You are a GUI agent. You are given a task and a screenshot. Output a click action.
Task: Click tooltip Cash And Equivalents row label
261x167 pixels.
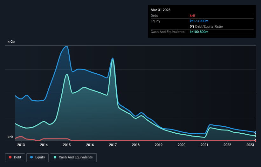tap(168, 32)
